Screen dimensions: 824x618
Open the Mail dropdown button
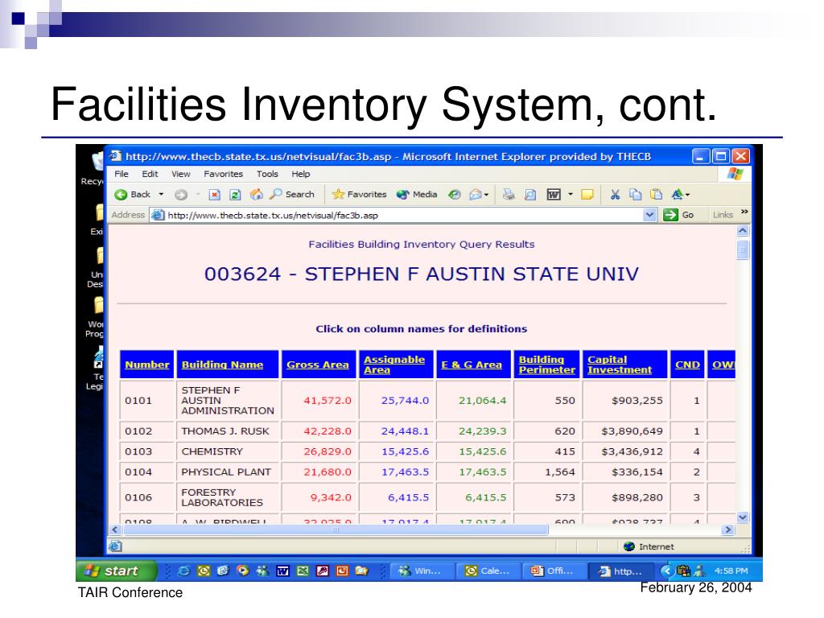point(479,195)
